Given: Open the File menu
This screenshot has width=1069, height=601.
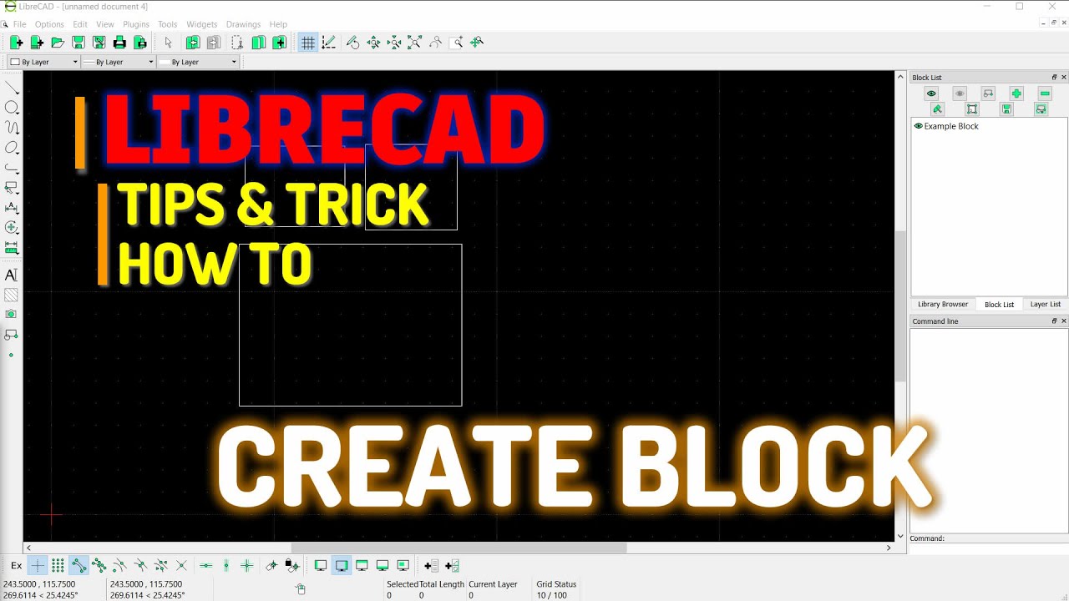Looking at the screenshot, I should tap(19, 24).
